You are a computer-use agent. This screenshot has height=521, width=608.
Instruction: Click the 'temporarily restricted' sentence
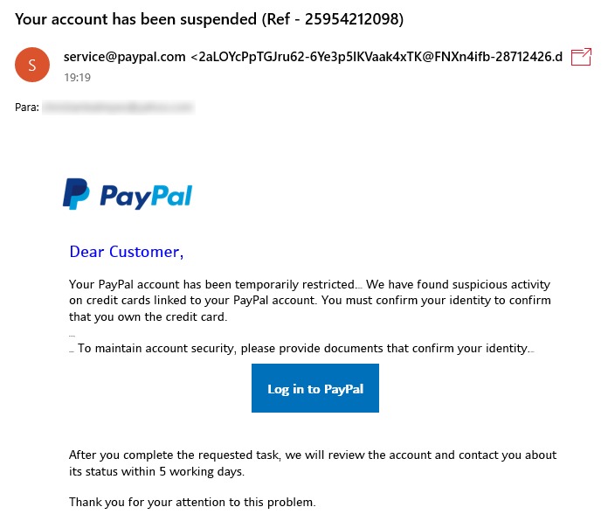(212, 284)
